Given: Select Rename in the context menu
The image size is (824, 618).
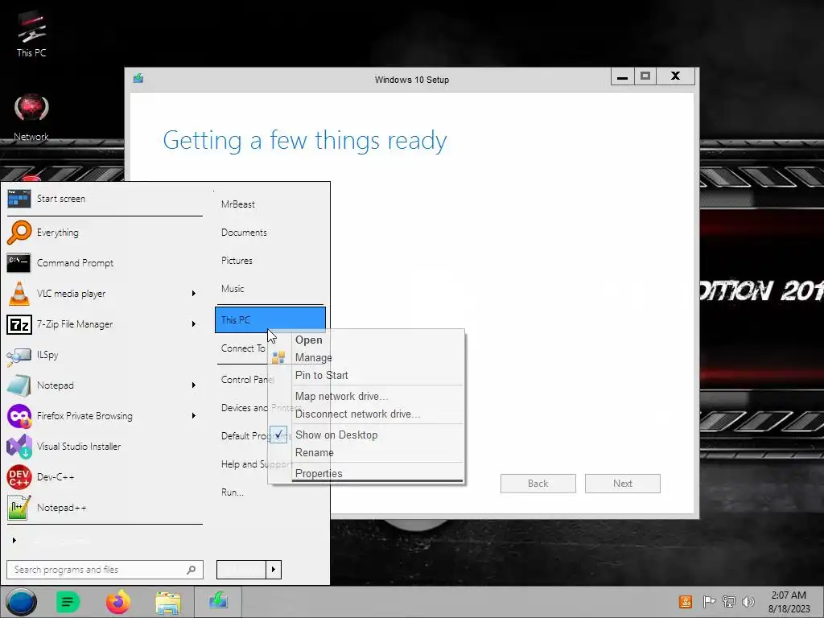Looking at the screenshot, I should tap(315, 452).
